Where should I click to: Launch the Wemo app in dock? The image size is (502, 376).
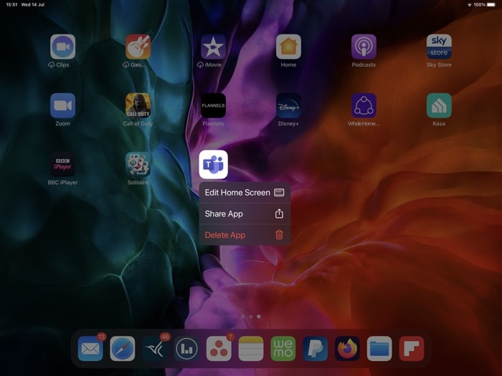(x=283, y=349)
